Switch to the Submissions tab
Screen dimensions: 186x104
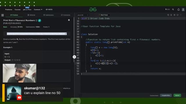click(49, 15)
